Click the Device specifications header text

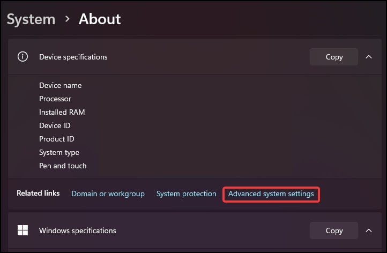(73, 57)
